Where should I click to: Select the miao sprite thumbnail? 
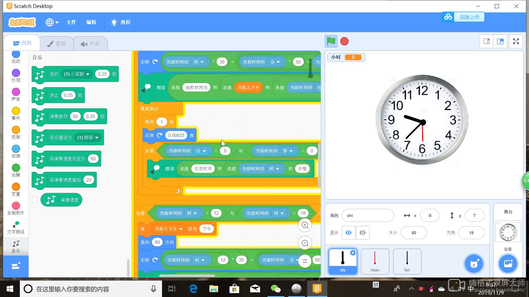(x=375, y=261)
